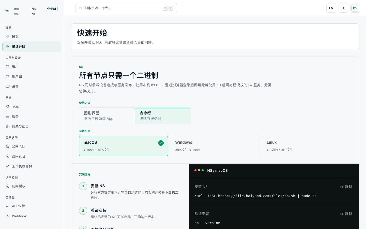Open 访问认证 in the sidebar
This screenshot has width=366, height=229.
(32, 156)
